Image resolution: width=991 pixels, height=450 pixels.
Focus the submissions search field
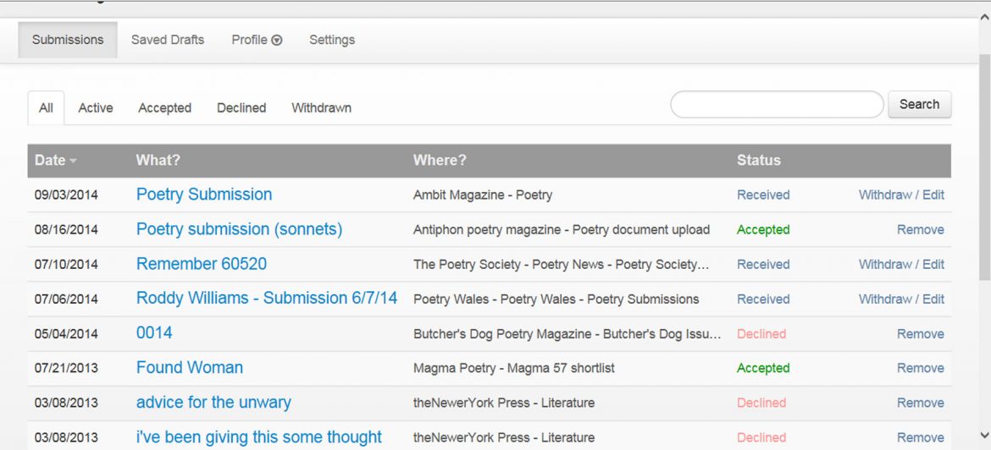777,105
